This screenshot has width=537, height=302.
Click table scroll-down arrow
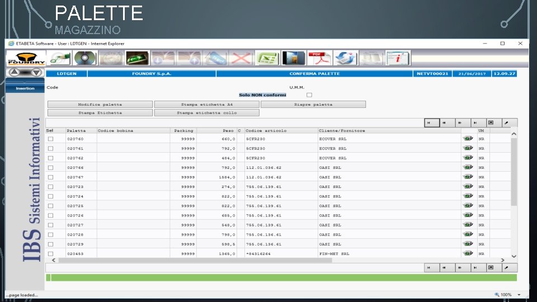click(x=514, y=256)
